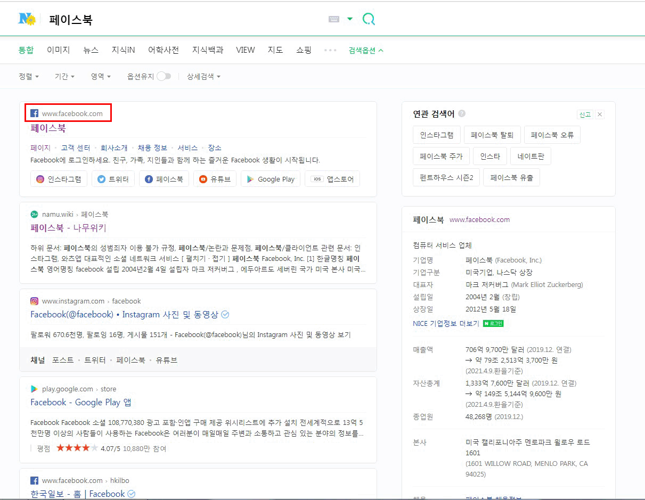Open www.facebook.com link in company panel
The width and height of the screenshot is (645, 500).
tap(479, 219)
